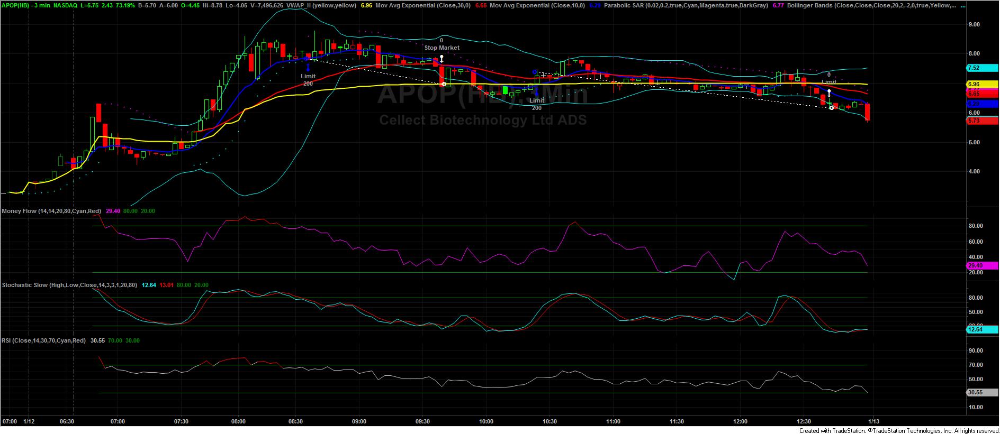Click the Limit 200 order marker near 08:30
Viewport: 1000px width, 434px height.
pyautogui.click(x=308, y=80)
